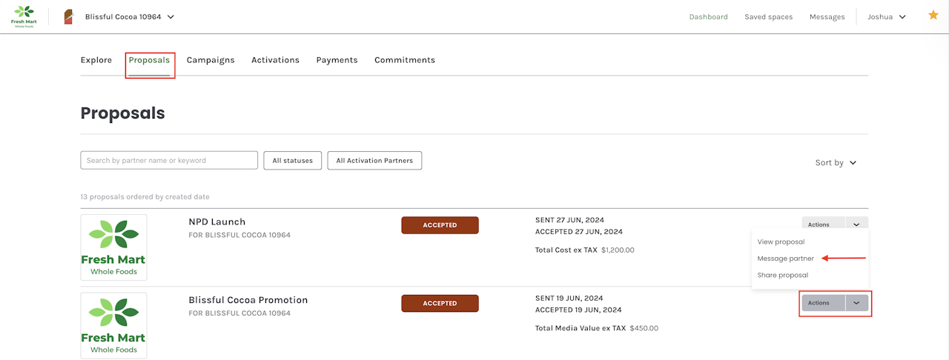This screenshot has width=949, height=360.
Task: Click the Fresh Mart logo in header
Action: pyautogui.click(x=24, y=16)
